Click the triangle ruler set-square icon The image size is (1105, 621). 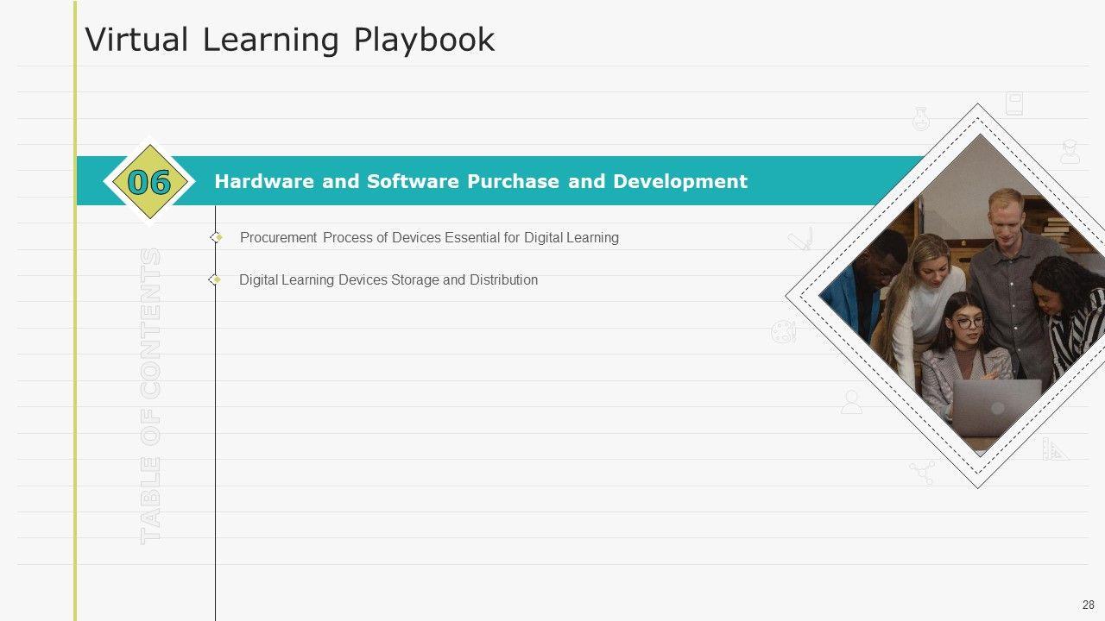(1054, 448)
